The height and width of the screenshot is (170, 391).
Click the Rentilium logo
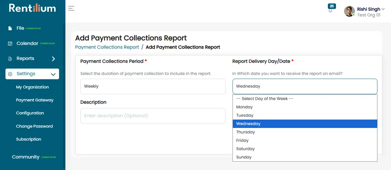pyautogui.click(x=32, y=8)
